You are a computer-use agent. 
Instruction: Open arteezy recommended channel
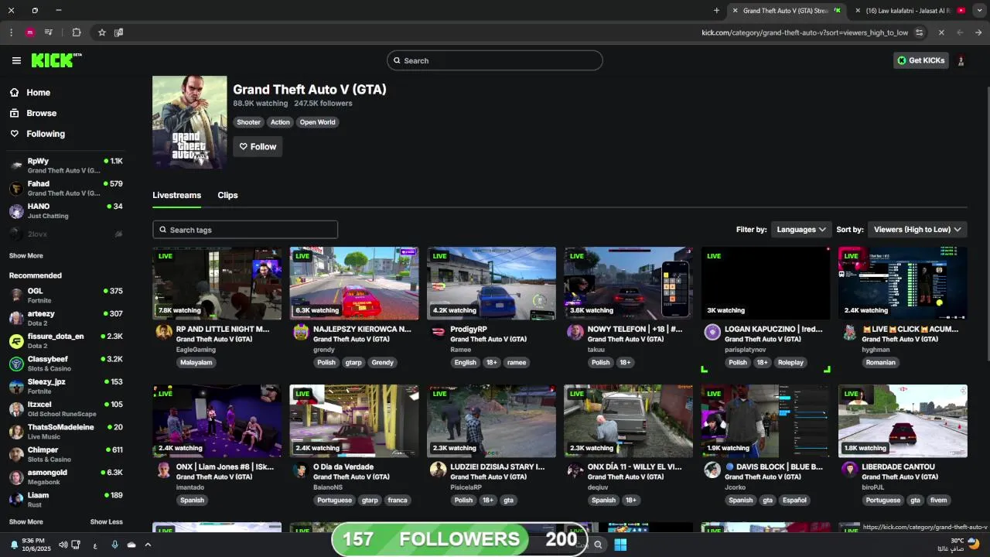click(x=66, y=318)
